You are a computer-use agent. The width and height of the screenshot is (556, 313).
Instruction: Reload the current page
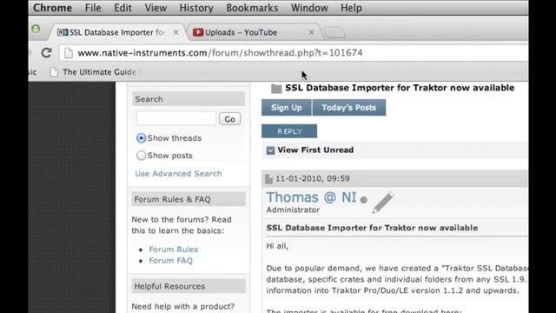coord(46,53)
